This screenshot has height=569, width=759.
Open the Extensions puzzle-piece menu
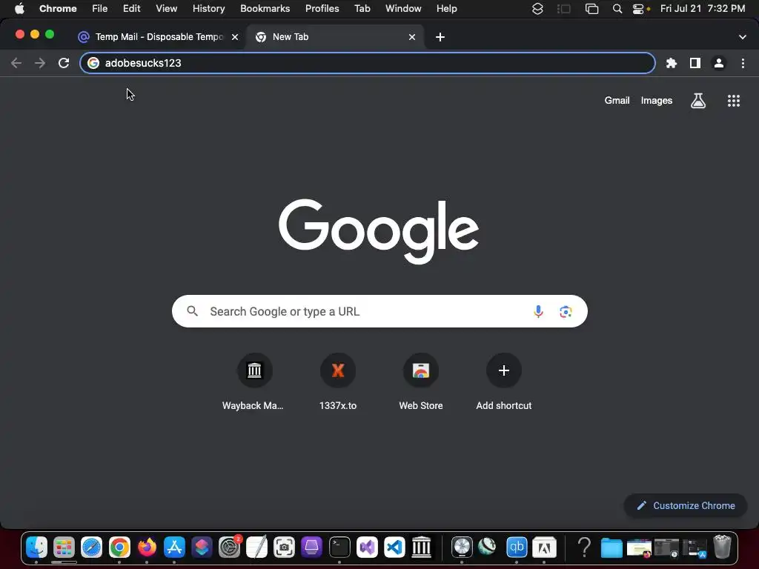(x=671, y=63)
